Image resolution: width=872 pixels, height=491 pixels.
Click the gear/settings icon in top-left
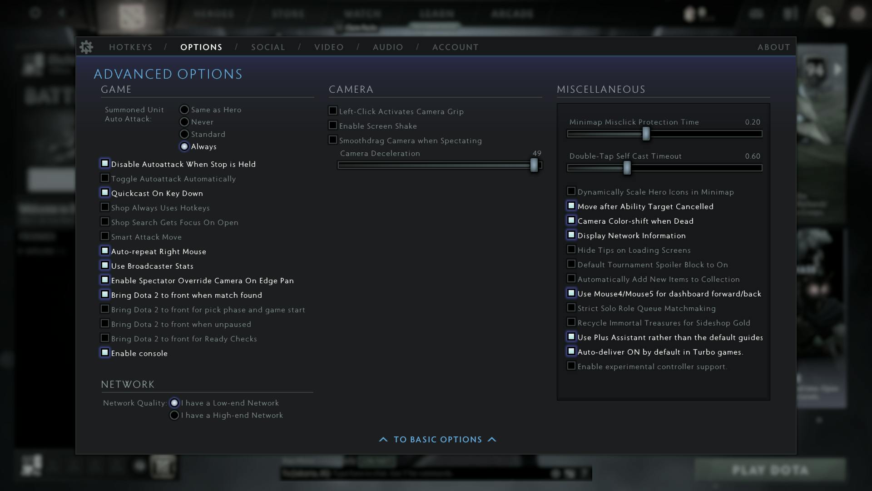pyautogui.click(x=86, y=47)
